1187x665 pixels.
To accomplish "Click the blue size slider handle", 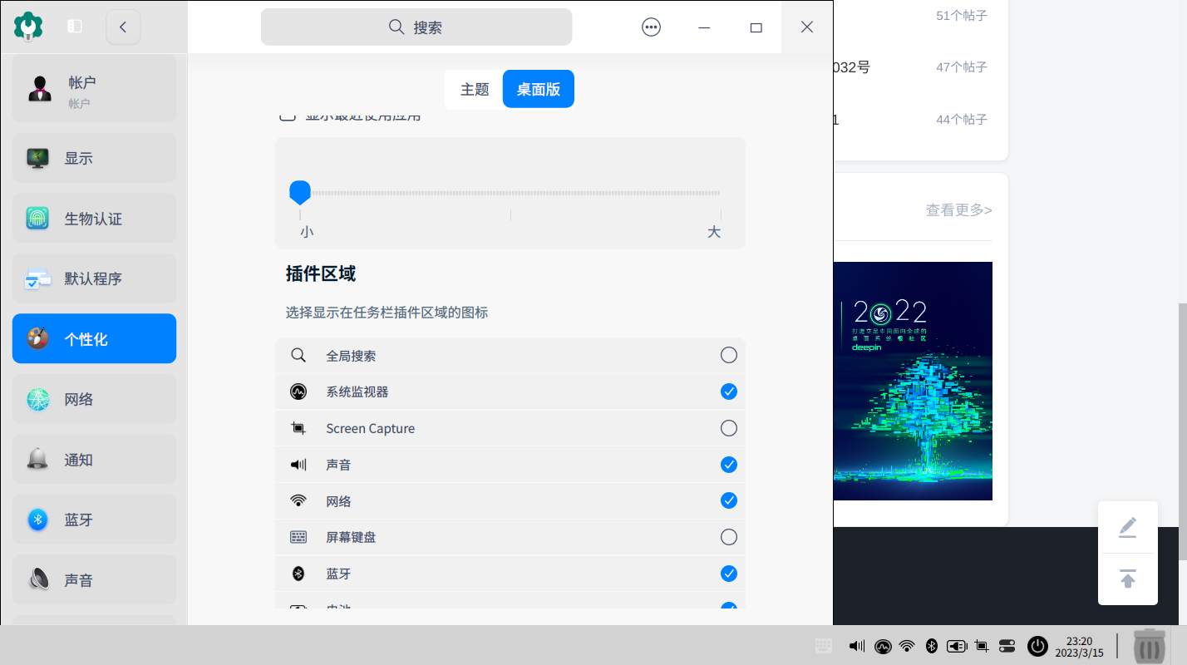I will pos(300,192).
